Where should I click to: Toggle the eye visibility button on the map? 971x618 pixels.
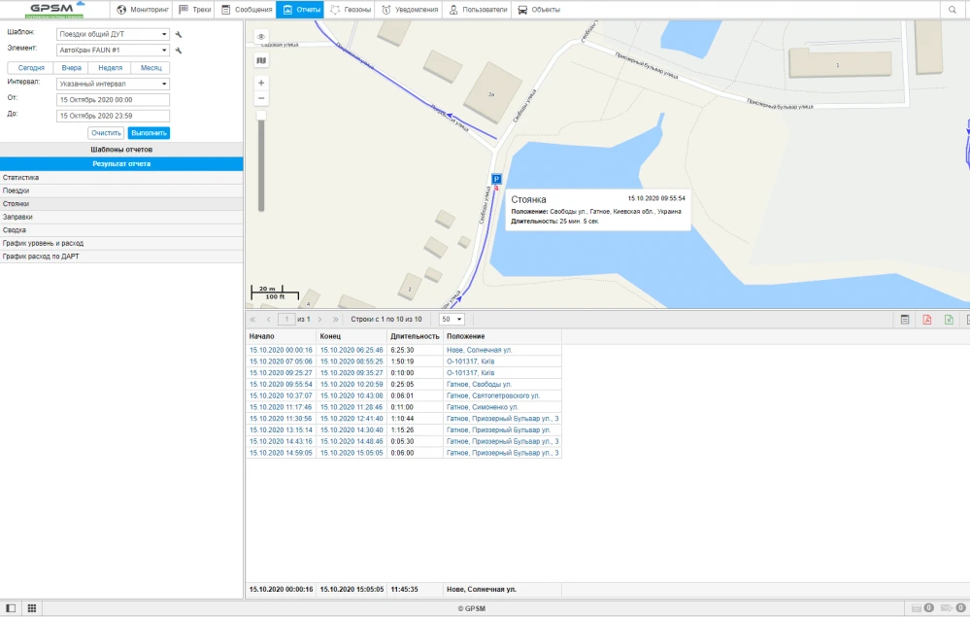point(261,37)
